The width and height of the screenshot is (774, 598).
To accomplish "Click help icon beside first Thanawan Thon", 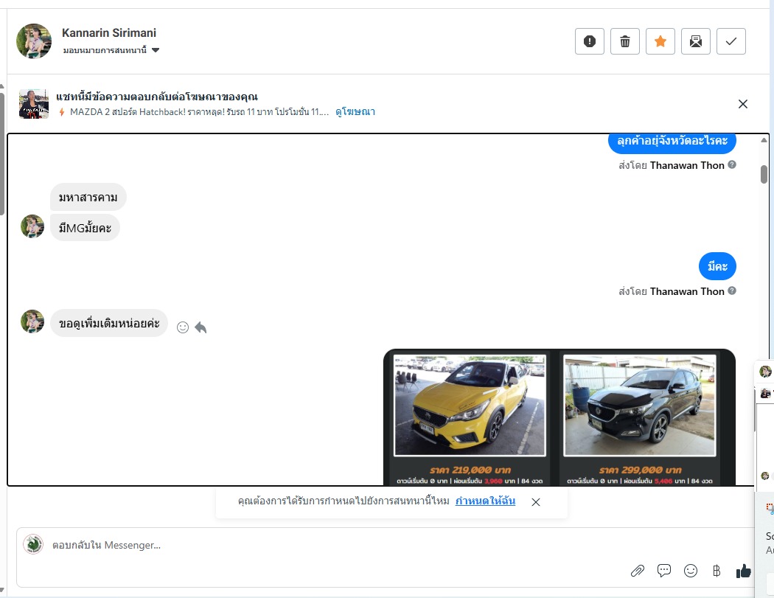I will point(732,164).
